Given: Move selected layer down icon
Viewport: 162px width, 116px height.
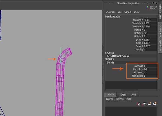Looking at the screenshot, I should pos(144,104).
